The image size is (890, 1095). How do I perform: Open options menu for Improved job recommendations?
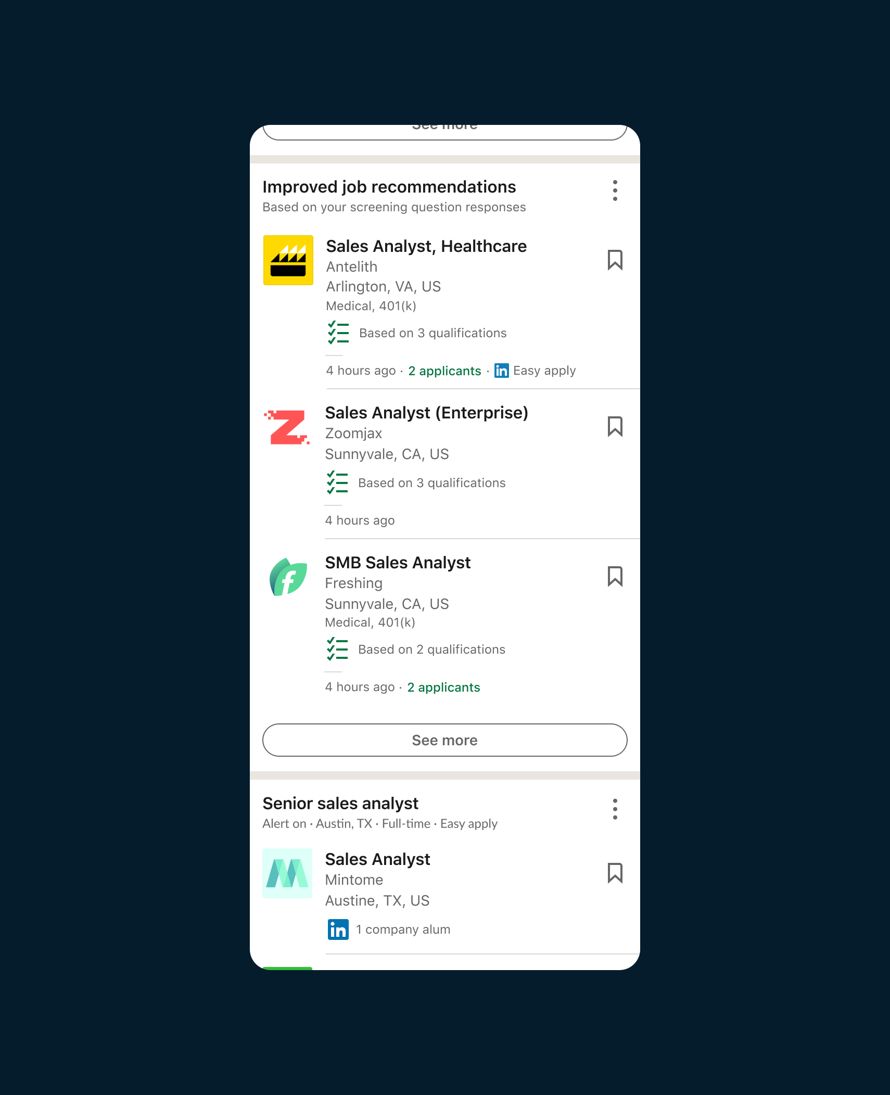coord(615,190)
